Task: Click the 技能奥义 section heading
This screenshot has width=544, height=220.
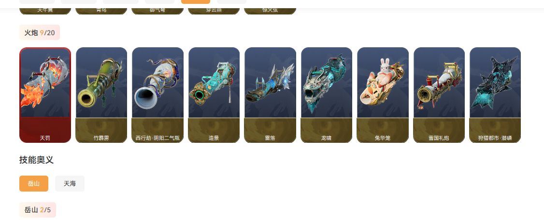Action: pyautogui.click(x=36, y=160)
